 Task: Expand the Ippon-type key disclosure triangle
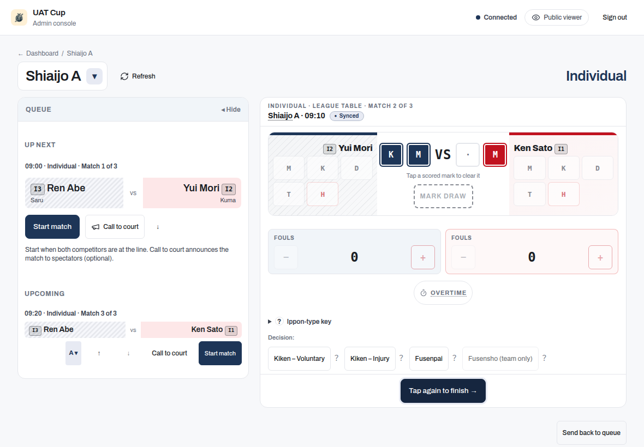click(270, 322)
